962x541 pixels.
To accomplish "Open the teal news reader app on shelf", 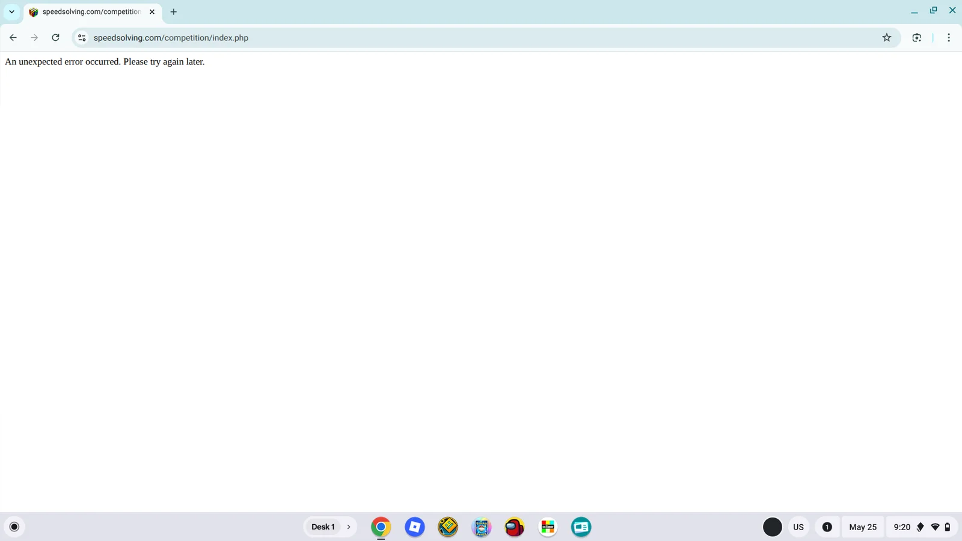I will click(581, 527).
